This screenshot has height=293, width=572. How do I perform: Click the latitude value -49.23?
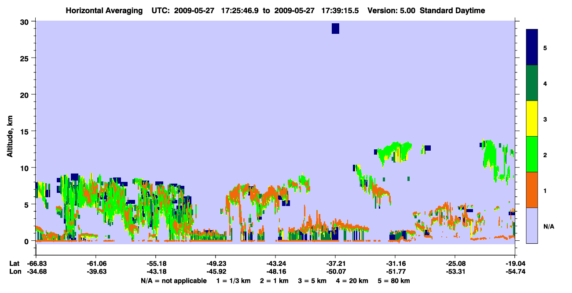[x=216, y=264]
